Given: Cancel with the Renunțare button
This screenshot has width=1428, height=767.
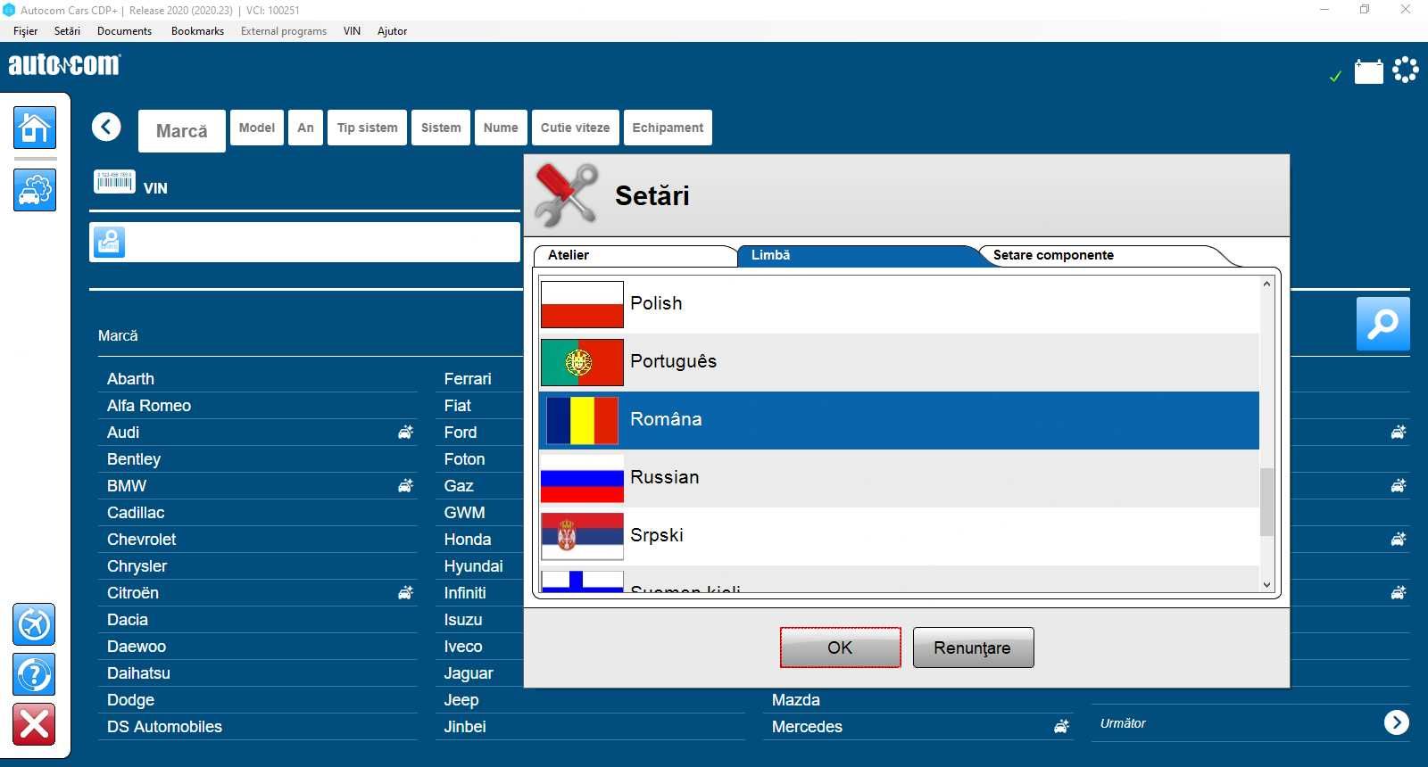Looking at the screenshot, I should coord(973,647).
